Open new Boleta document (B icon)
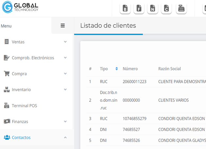Viewport: 206px width, 149px height. (125, 8)
